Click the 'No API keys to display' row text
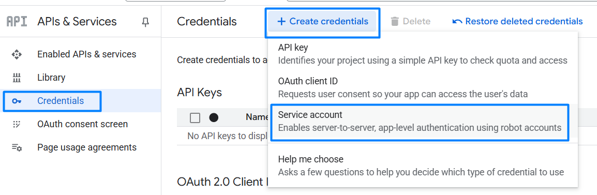This screenshot has height=195, width=597. pos(227,136)
